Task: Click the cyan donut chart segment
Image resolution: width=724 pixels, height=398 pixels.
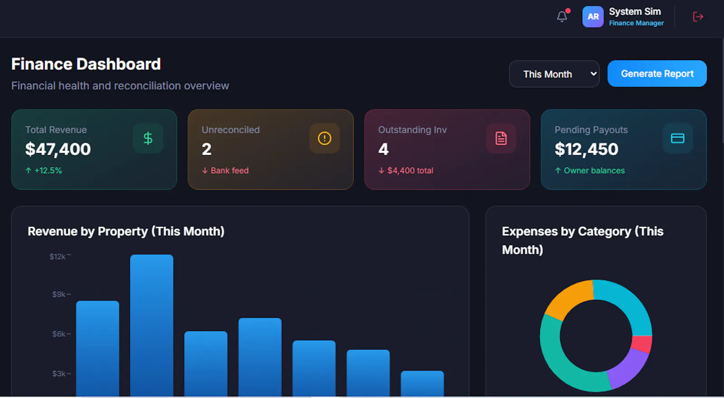Action: pos(629,304)
